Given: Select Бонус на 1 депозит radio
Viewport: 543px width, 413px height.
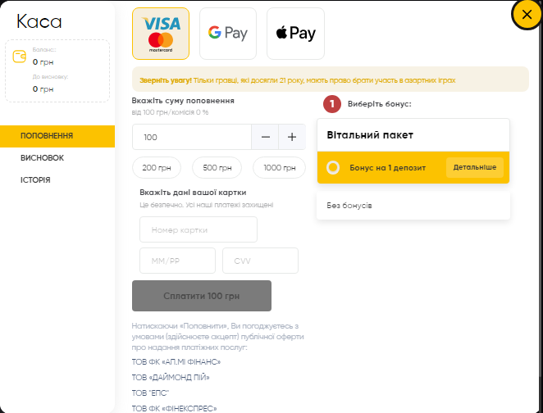Looking at the screenshot, I should pos(333,168).
